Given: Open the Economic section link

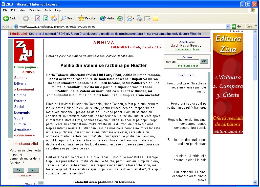Looking at the screenshot, I should [x=22, y=112].
